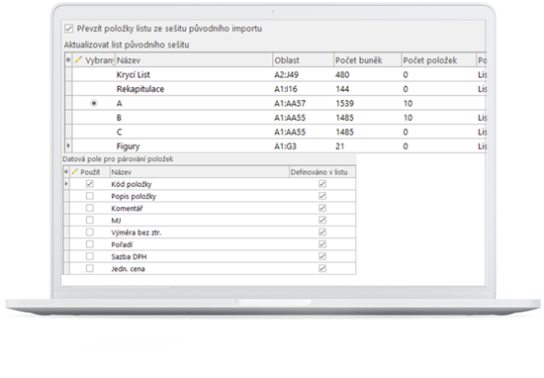Screen dimensions: 544x378
Task: Check Použít for Kód položky
Action: pos(90,184)
